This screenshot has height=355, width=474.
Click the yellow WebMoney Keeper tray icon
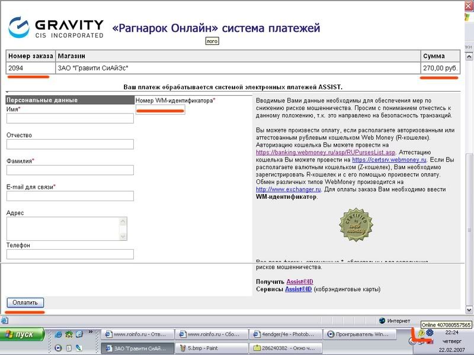click(x=421, y=333)
